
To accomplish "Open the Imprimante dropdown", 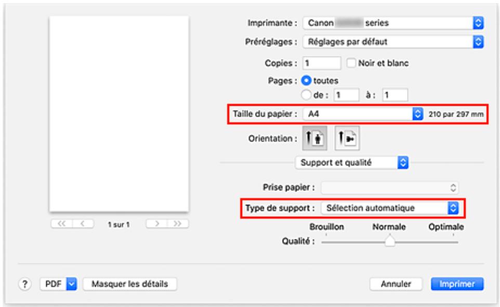I will 393,23.
